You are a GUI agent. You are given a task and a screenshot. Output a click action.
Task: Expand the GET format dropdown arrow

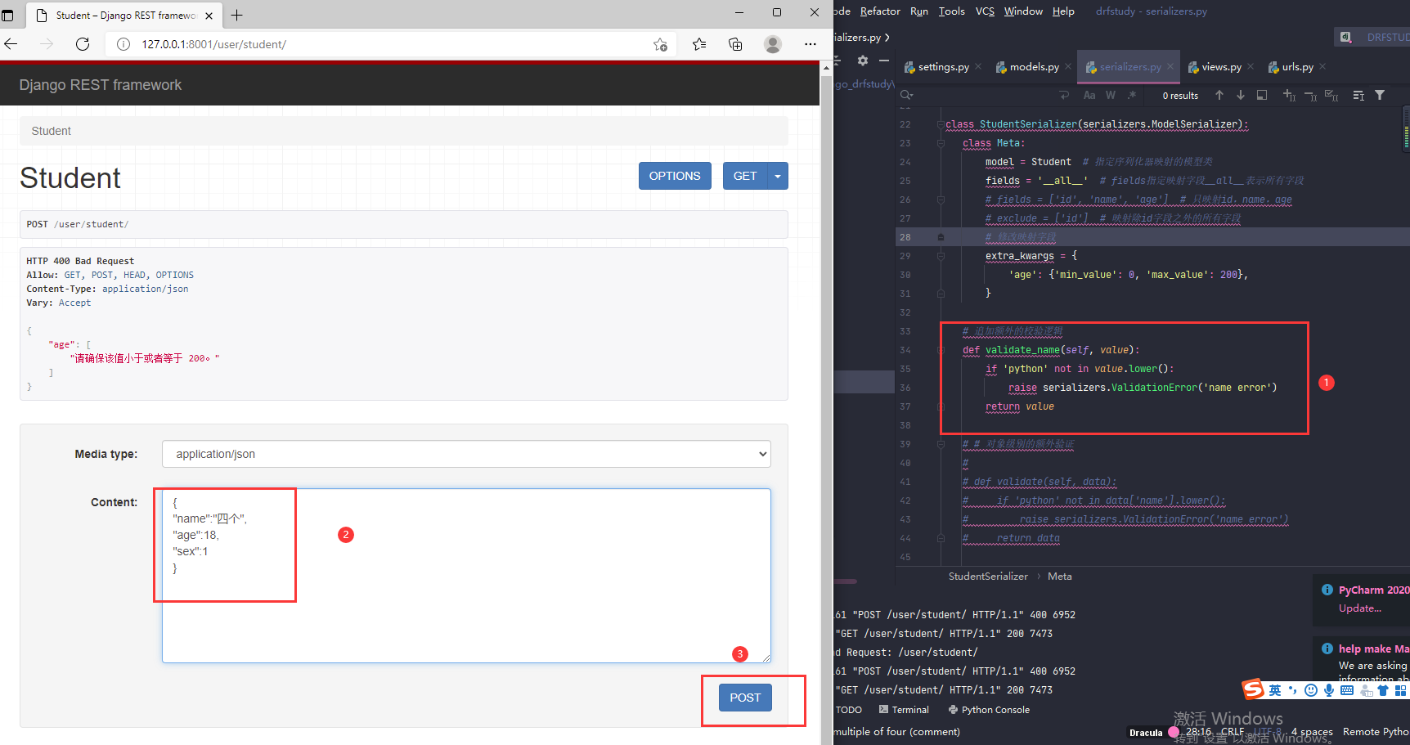click(778, 176)
